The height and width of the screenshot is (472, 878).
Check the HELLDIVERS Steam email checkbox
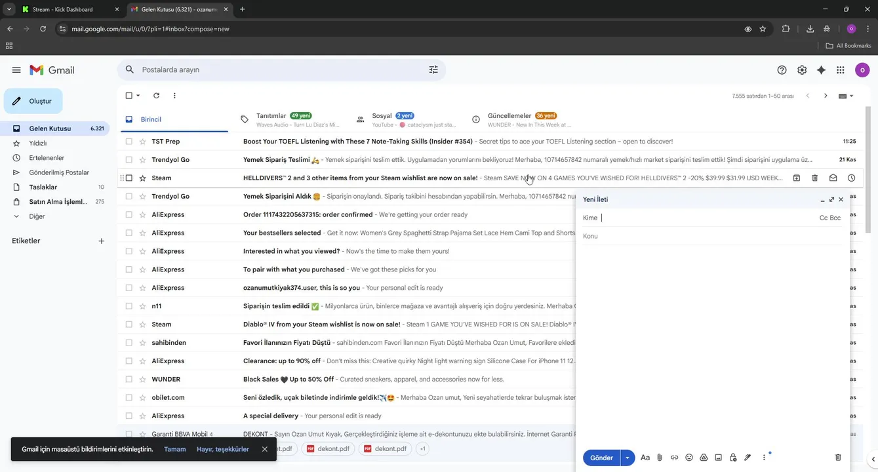coord(129,178)
